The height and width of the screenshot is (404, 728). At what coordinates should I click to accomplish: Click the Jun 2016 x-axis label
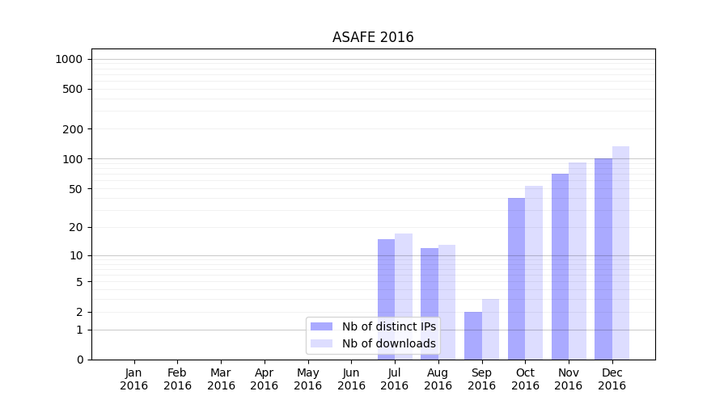tap(351, 379)
